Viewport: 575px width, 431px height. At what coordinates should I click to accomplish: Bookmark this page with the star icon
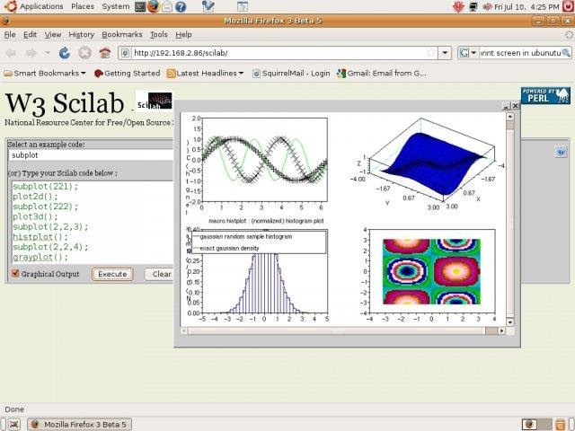point(431,53)
